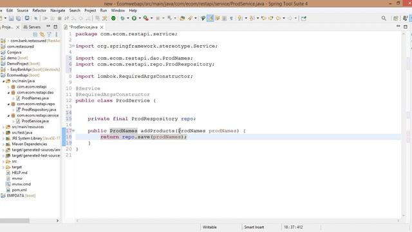Close the Project Explorer tab
This screenshot has width=412, height=232.
tap(17, 27)
